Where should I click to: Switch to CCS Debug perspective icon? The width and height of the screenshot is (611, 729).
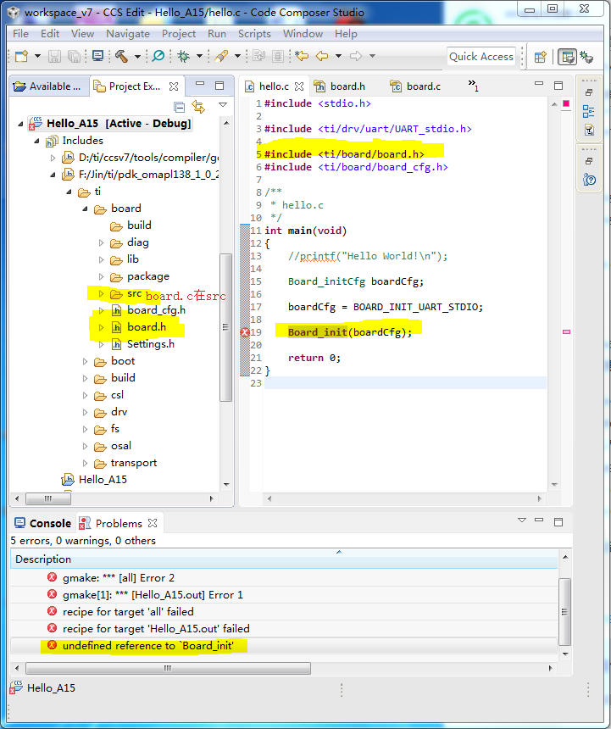tap(586, 57)
